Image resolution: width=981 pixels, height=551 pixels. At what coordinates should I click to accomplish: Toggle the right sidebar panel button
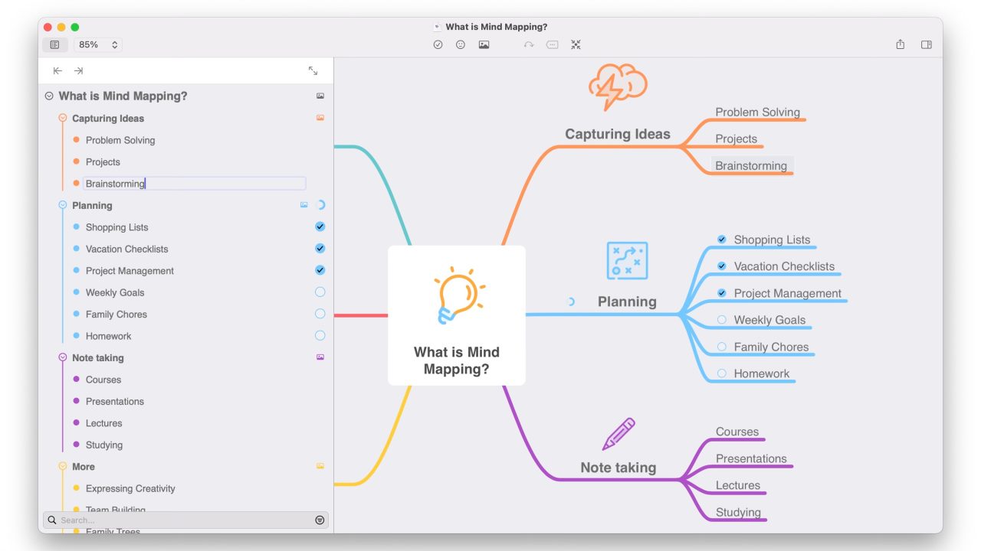pos(926,44)
